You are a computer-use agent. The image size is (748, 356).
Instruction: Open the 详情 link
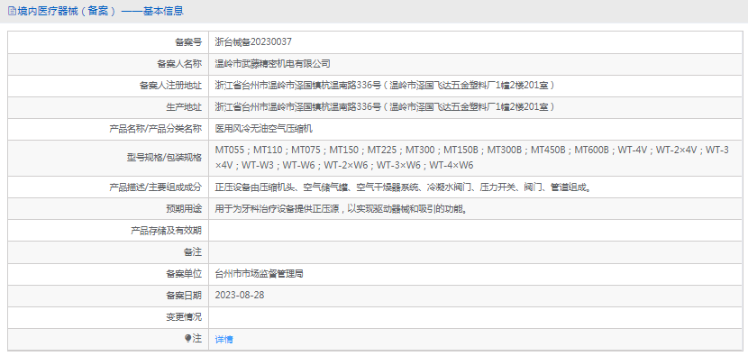click(223, 339)
